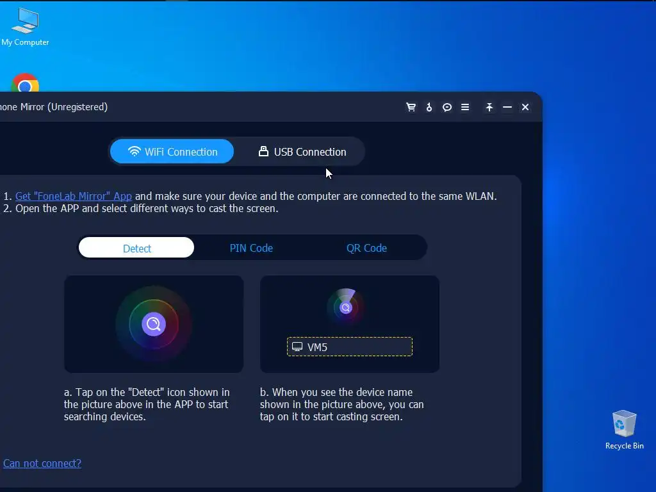The image size is (656, 492).
Task: Click the WiFi signal icon
Action: (135, 151)
